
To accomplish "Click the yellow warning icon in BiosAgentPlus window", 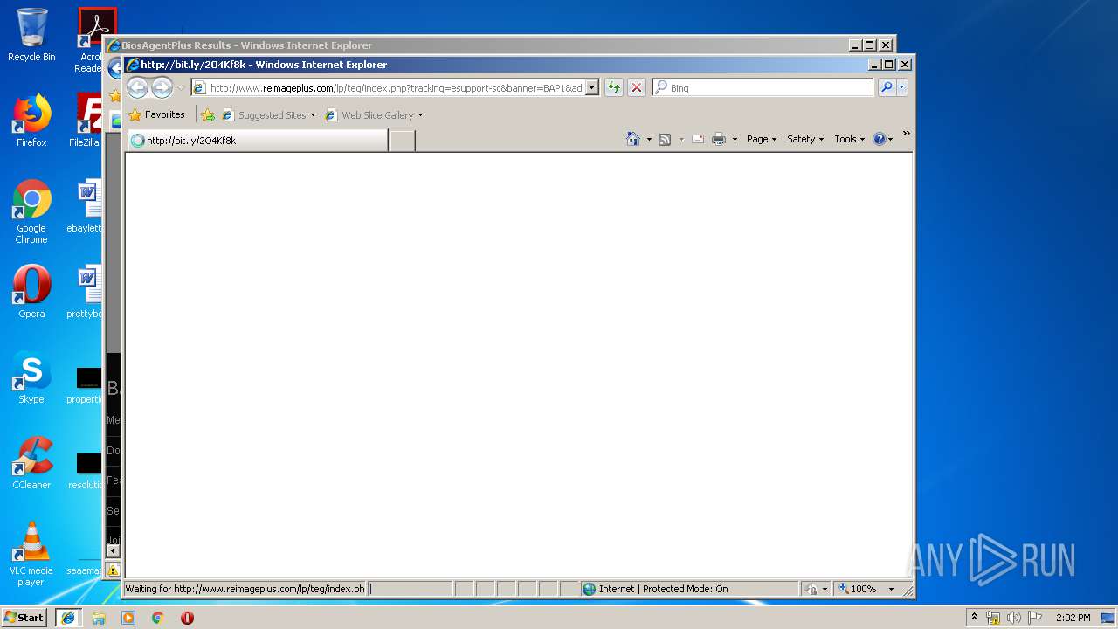I will coord(113,570).
